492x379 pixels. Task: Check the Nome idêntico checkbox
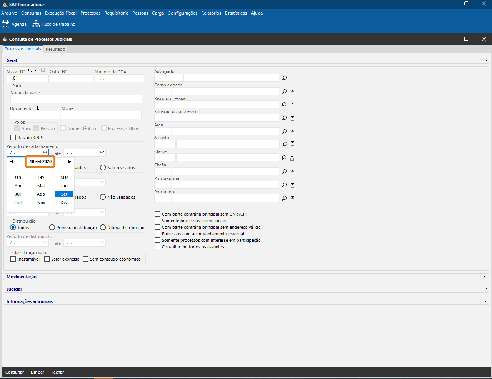(63, 128)
